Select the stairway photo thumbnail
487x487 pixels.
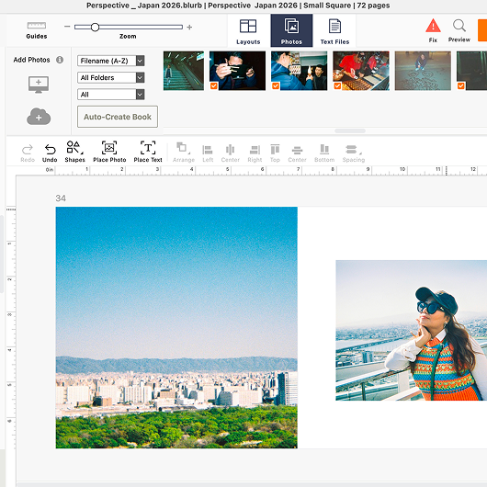click(x=184, y=71)
